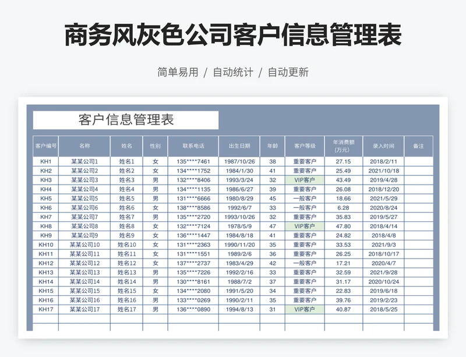
Task: Click the 备注 cell in row KH1
Action: [x=418, y=162]
